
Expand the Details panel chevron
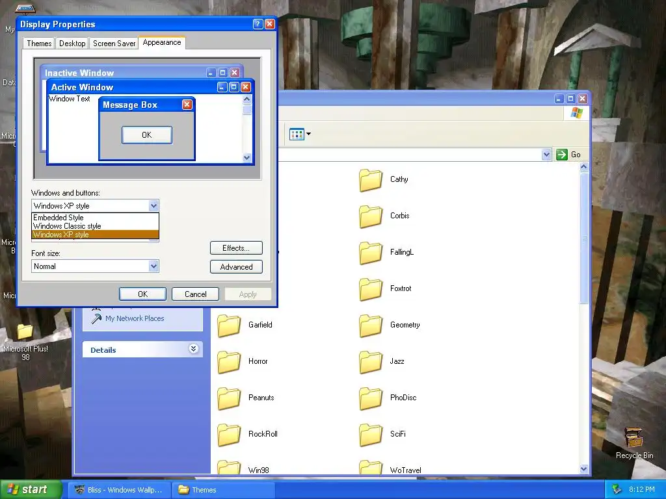click(x=193, y=349)
